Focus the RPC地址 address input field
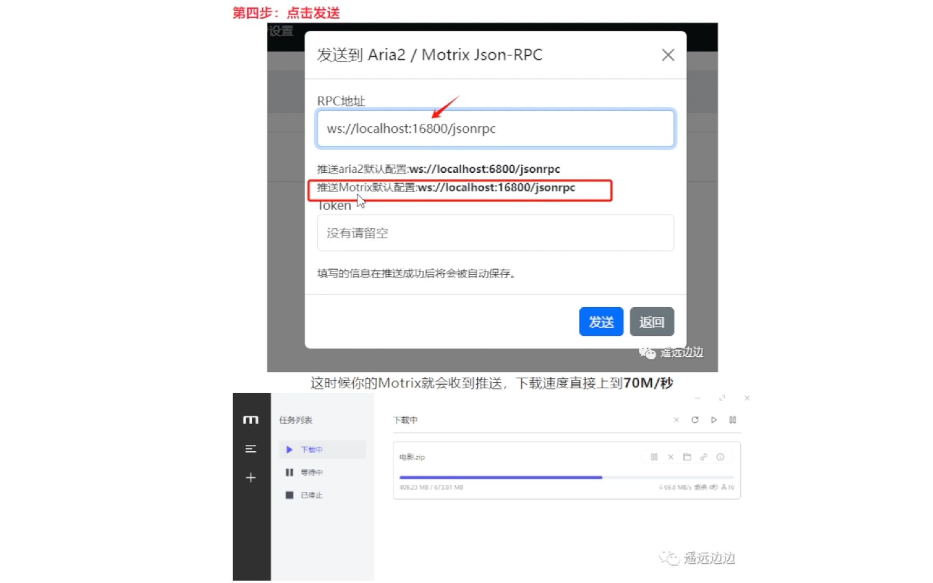This screenshot has width=933, height=583. 495,128
